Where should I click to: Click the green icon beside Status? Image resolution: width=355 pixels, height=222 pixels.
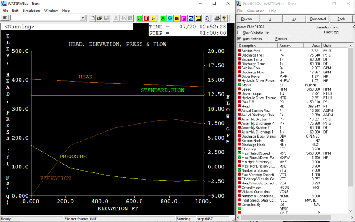(x=239, y=84)
